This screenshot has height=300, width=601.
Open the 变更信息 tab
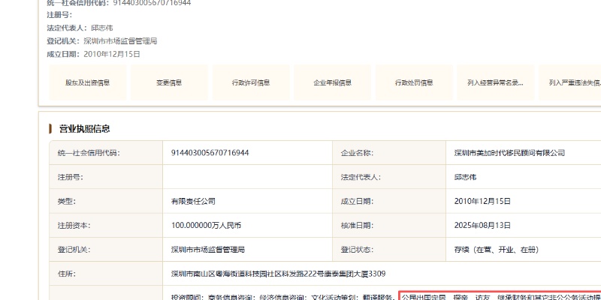(169, 82)
